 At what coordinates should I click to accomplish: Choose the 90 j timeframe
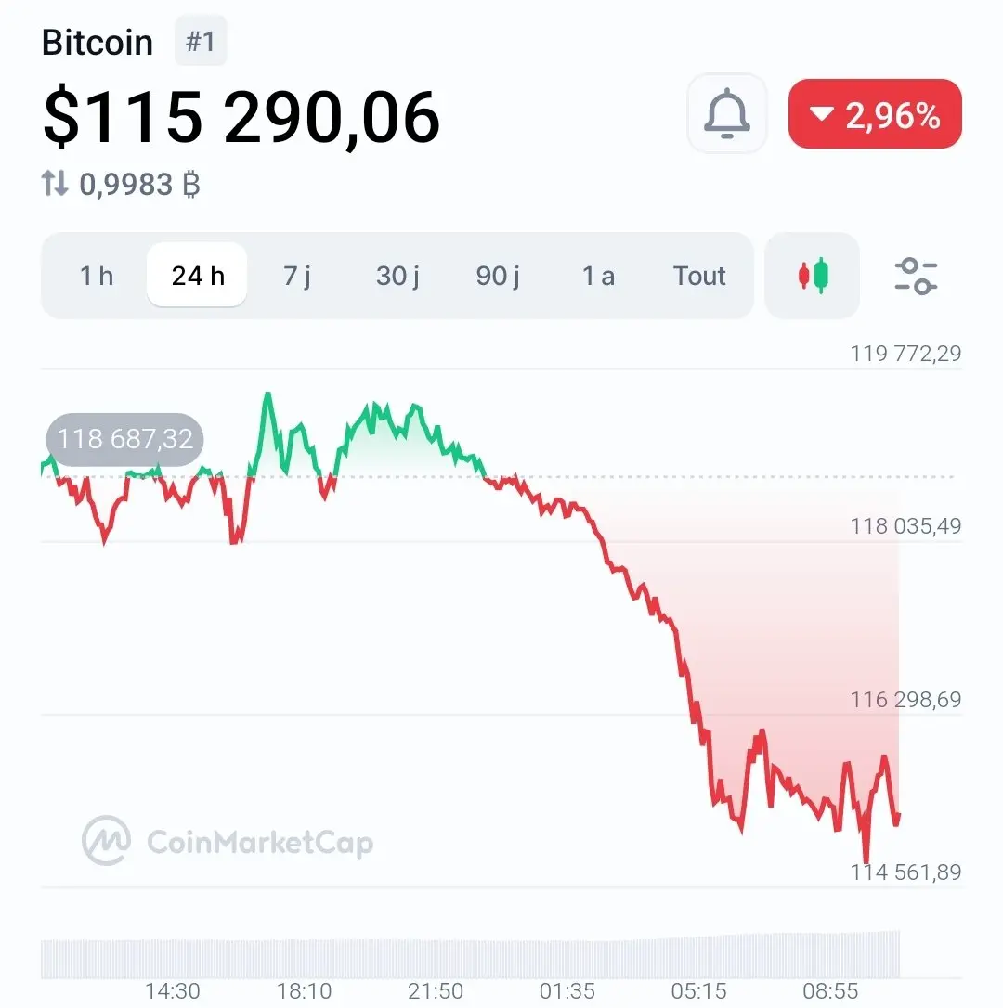click(498, 276)
